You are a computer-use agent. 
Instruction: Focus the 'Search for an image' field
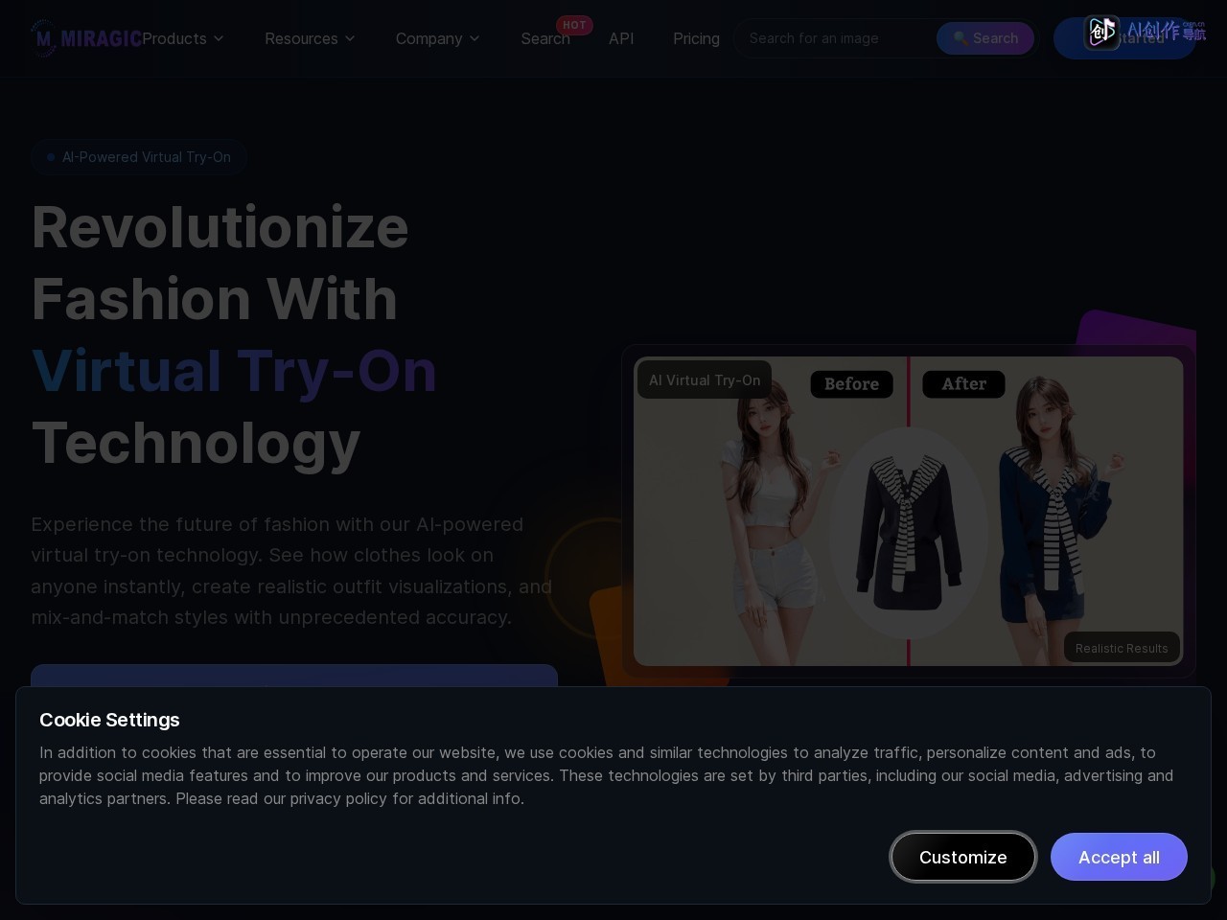click(836, 38)
